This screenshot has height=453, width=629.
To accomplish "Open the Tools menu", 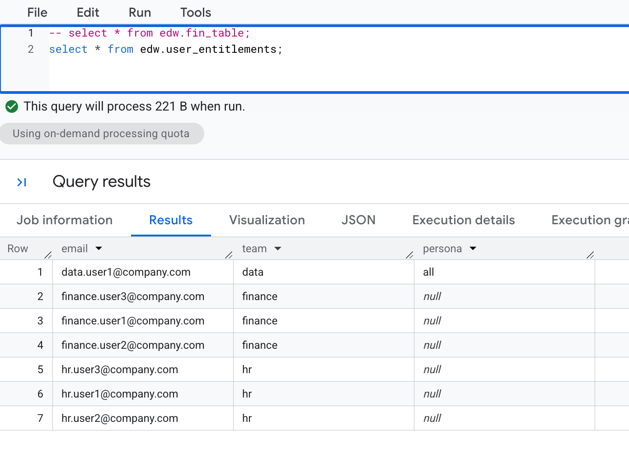I will point(196,13).
